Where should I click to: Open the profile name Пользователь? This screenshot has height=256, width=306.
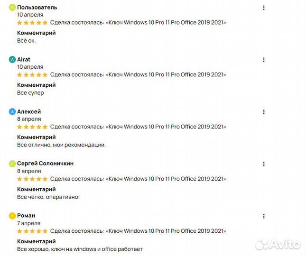(37, 8)
